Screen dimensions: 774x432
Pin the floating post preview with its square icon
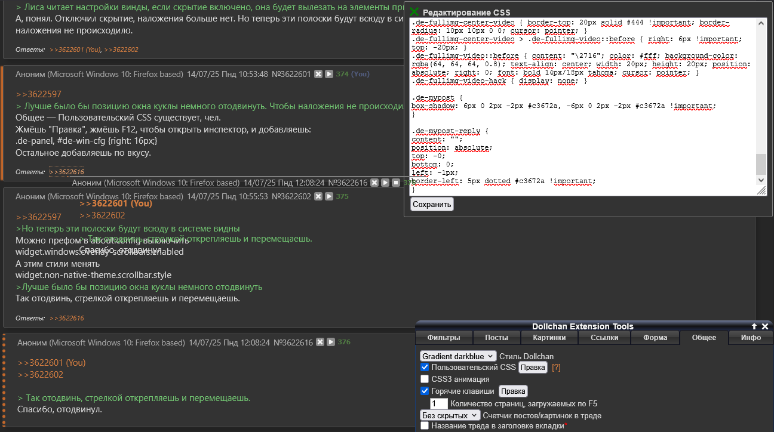tap(395, 183)
